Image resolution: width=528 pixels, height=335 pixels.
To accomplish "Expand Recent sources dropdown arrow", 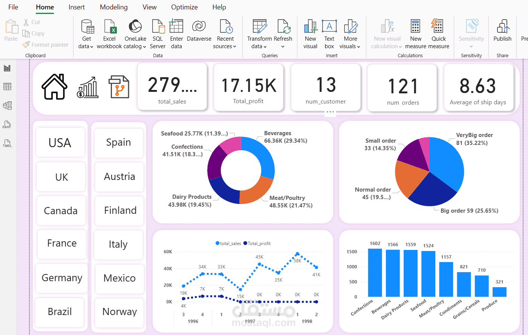I will coord(234,47).
